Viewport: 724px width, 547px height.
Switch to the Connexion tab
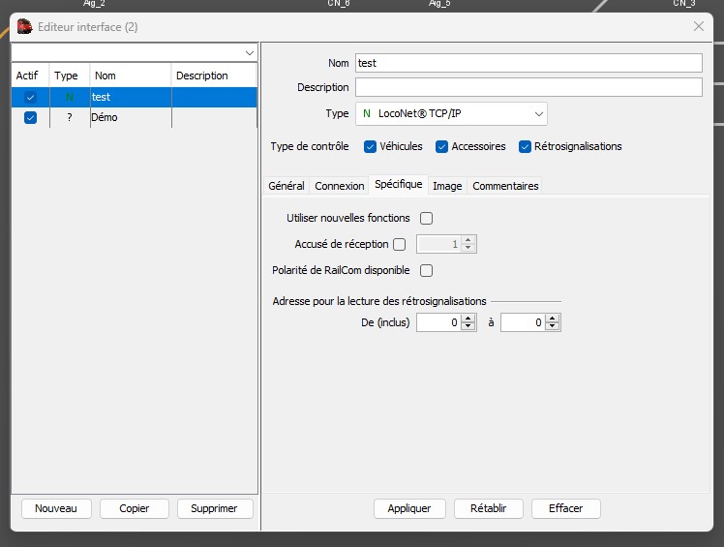[x=340, y=186]
